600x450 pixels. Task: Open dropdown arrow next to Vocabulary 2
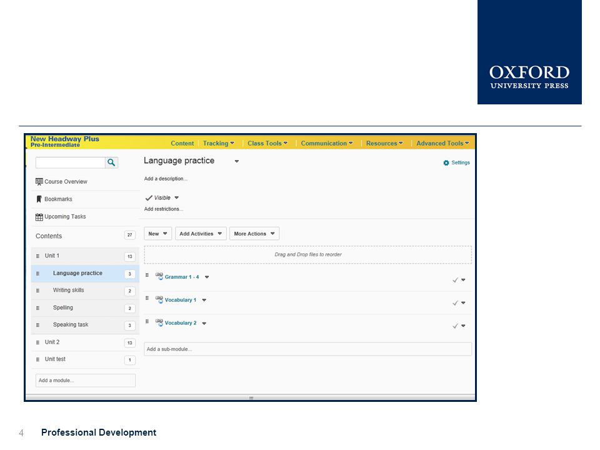coord(204,323)
